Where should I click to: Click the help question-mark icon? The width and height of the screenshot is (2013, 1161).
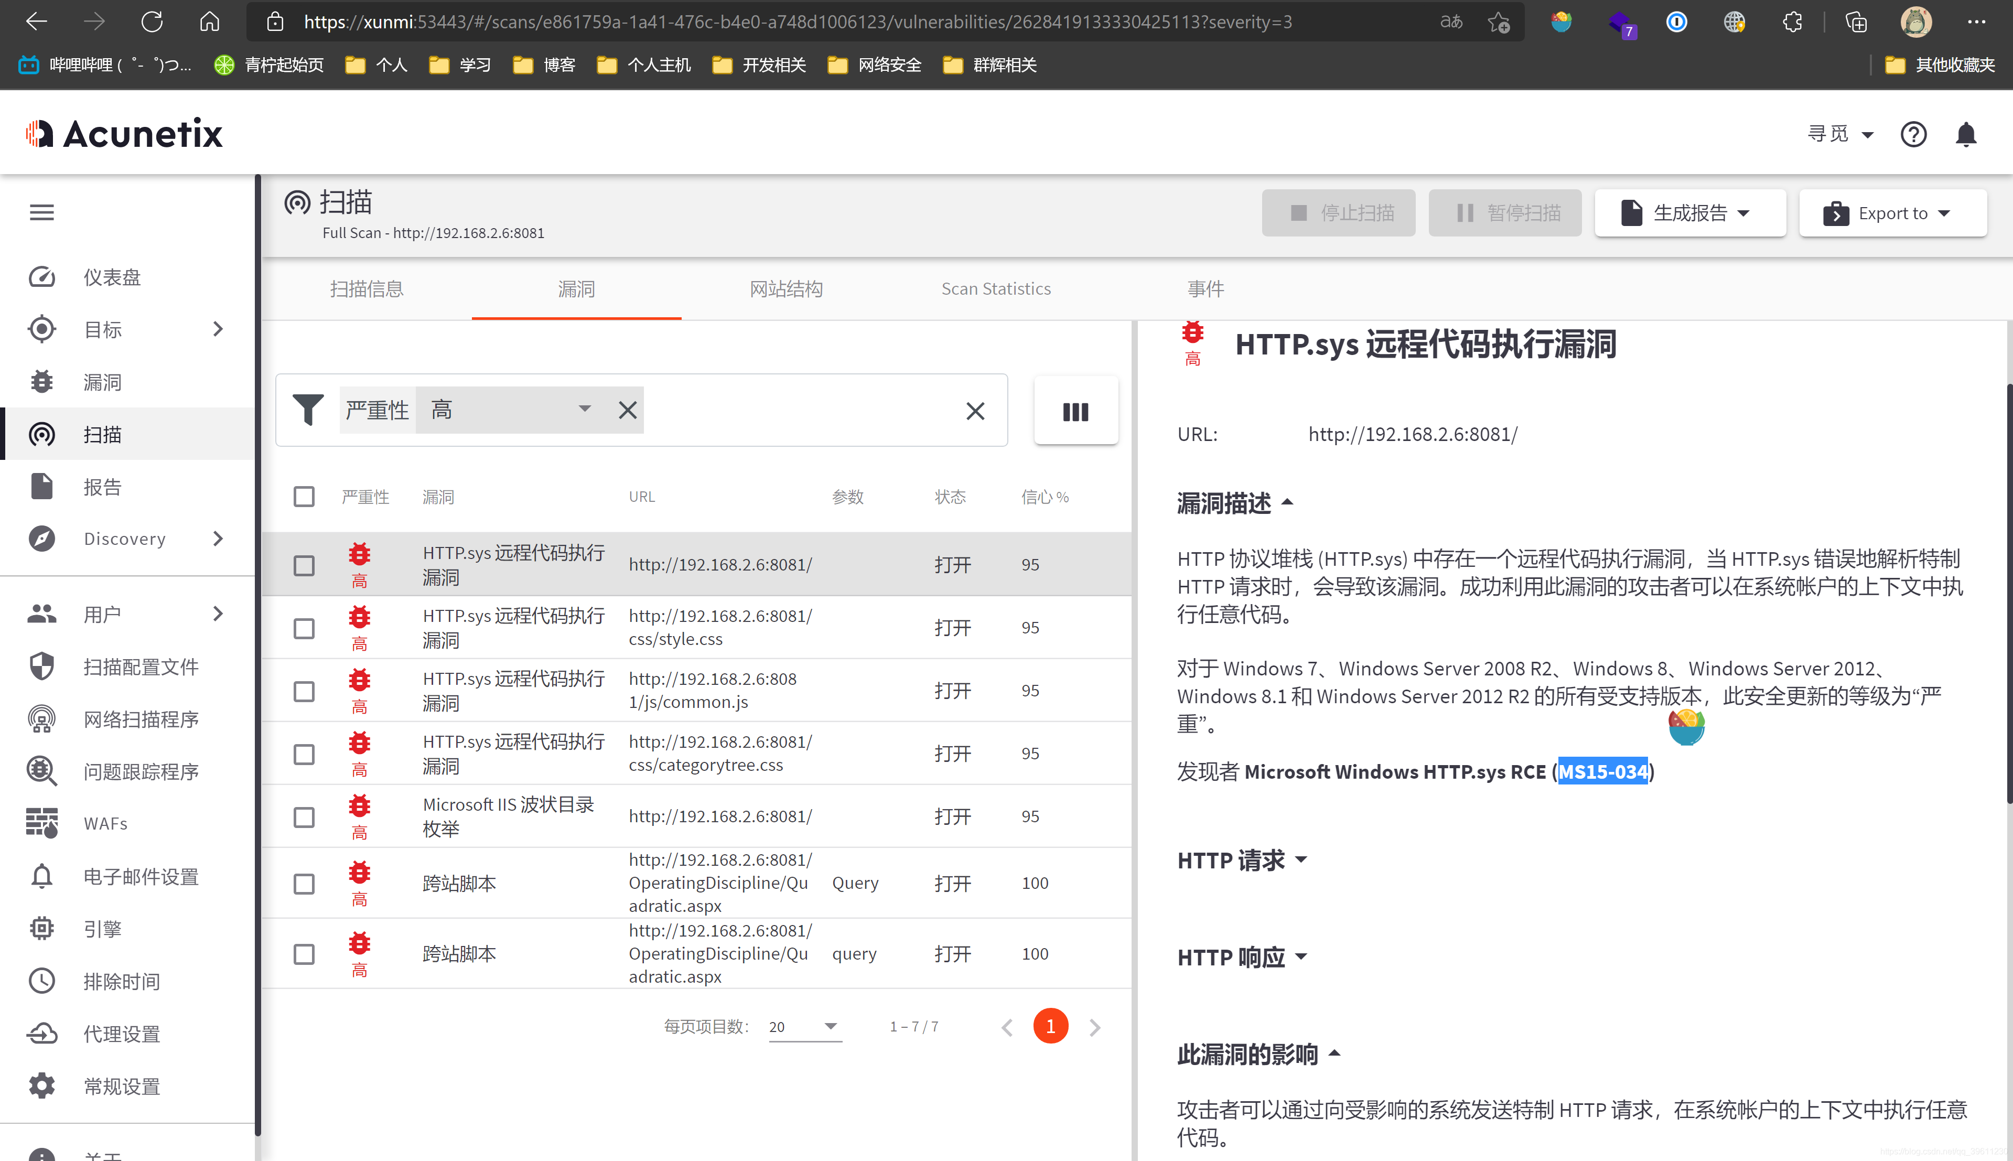1913,134
